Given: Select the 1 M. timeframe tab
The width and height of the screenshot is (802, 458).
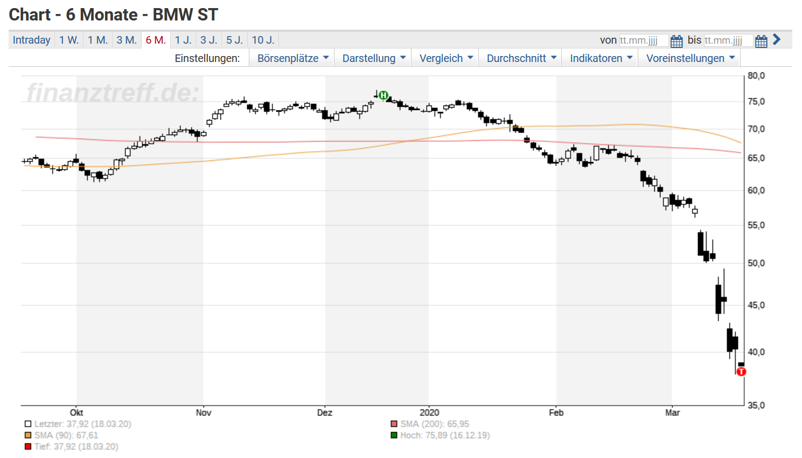Looking at the screenshot, I should pyautogui.click(x=97, y=40).
